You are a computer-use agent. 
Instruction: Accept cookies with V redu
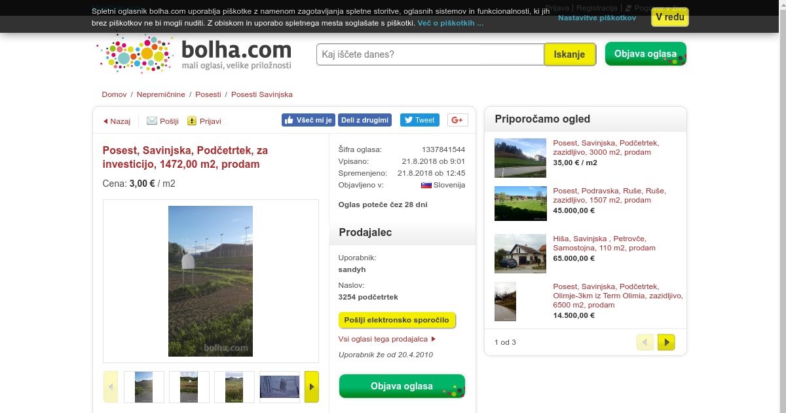coord(670,17)
